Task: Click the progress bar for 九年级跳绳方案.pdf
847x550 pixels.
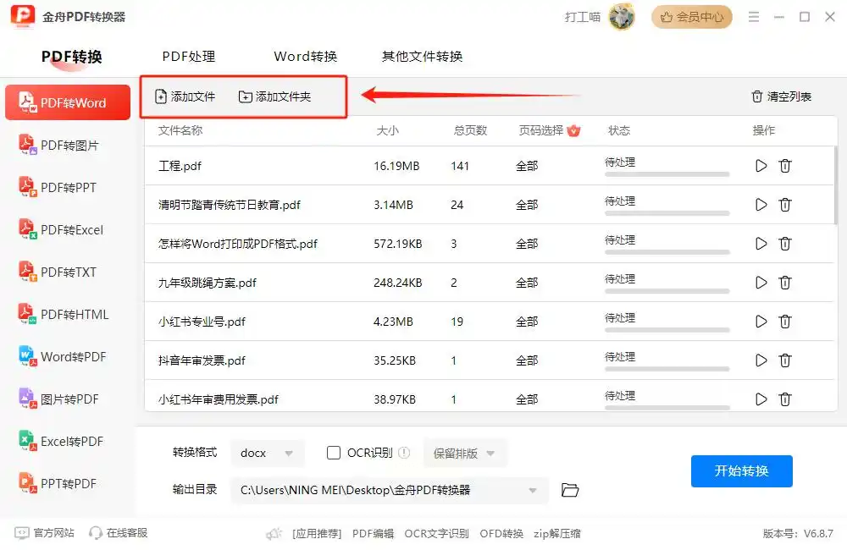Action: click(x=667, y=291)
